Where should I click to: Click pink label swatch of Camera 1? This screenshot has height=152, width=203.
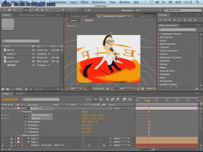click(x=19, y=108)
